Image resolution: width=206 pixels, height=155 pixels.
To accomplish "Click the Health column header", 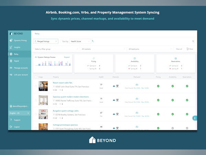I will [101, 77].
